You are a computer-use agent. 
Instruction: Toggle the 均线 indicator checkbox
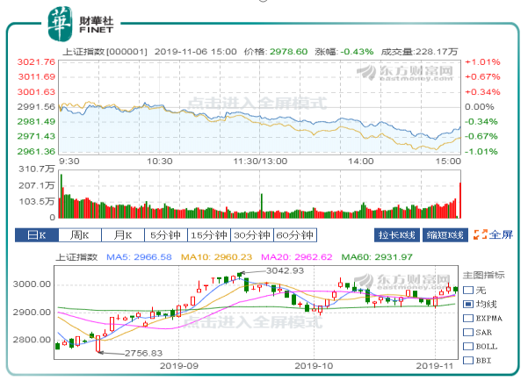[467, 304]
